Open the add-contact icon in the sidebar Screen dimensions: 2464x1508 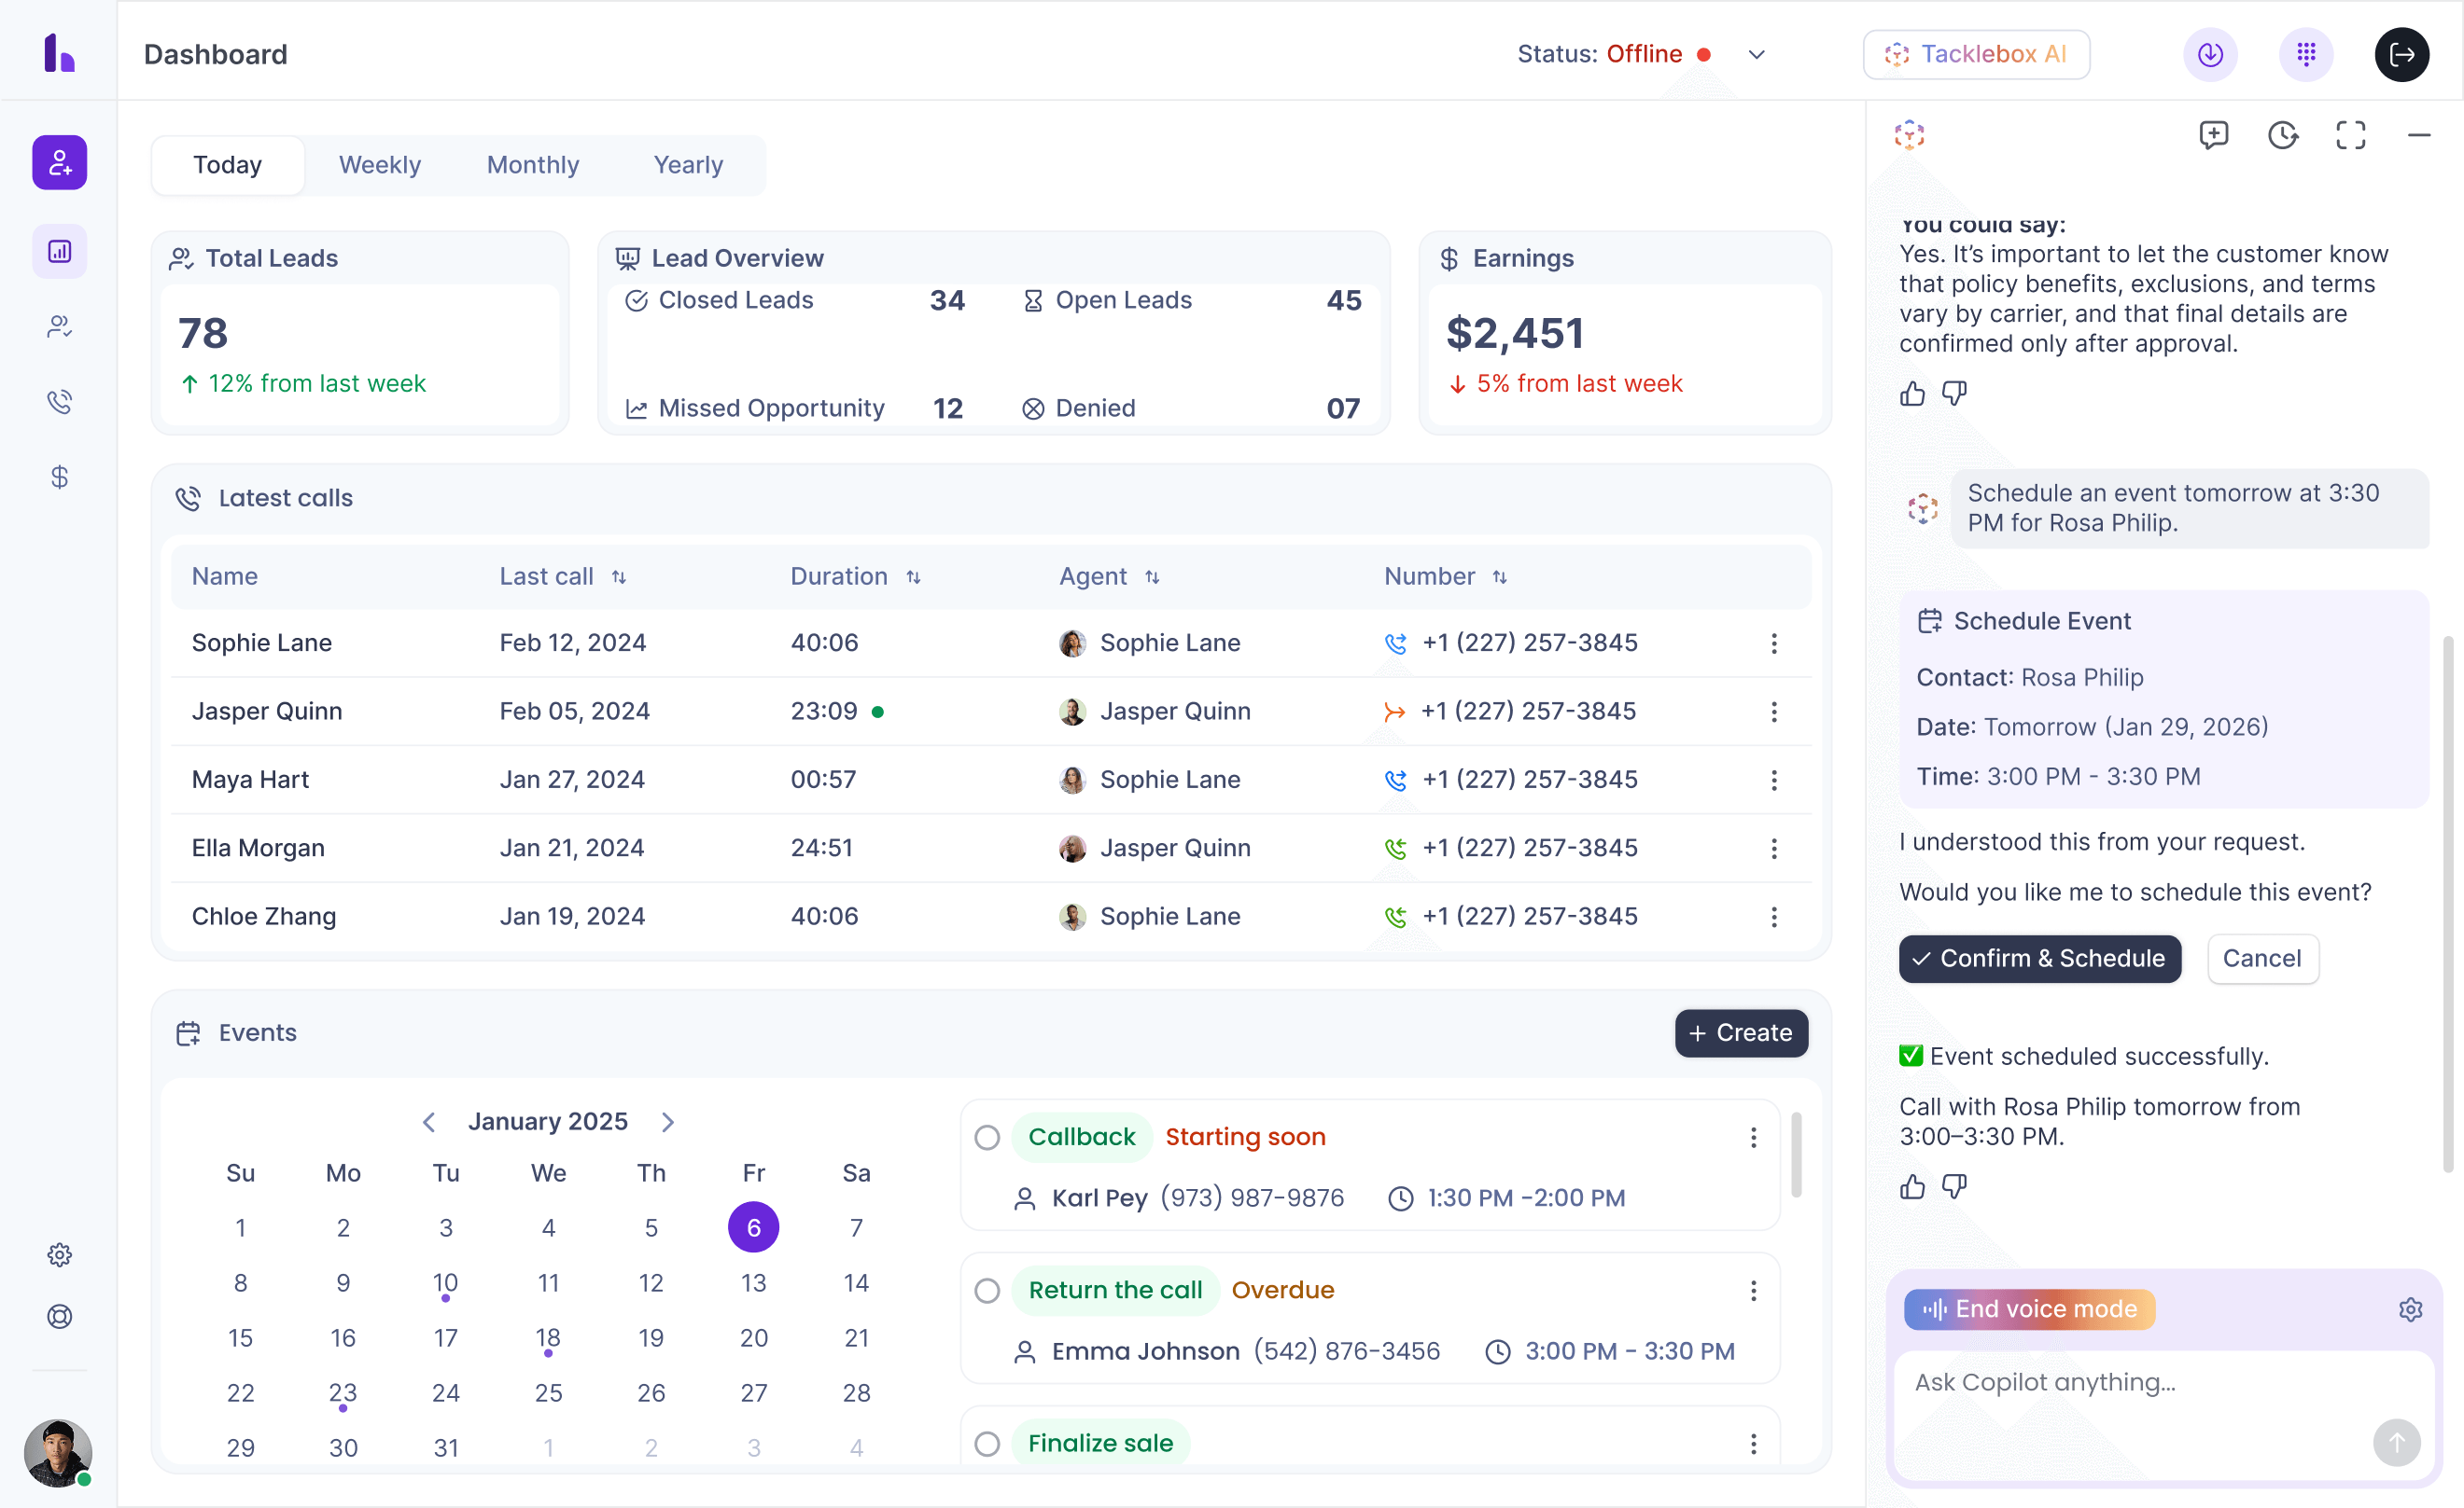59,162
